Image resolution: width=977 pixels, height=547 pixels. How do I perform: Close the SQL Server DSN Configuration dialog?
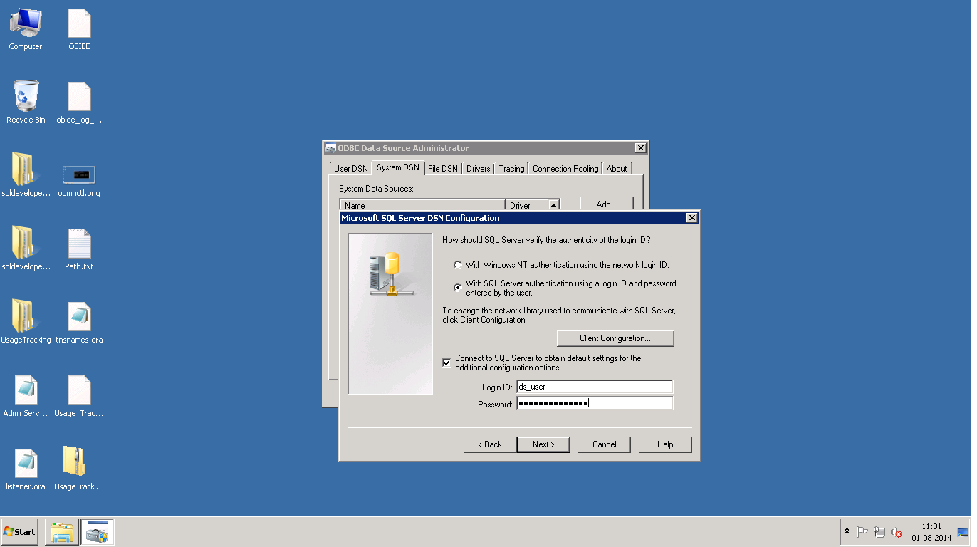point(691,218)
